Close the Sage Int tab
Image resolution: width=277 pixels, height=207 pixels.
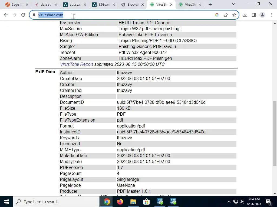[x=27, y=5]
